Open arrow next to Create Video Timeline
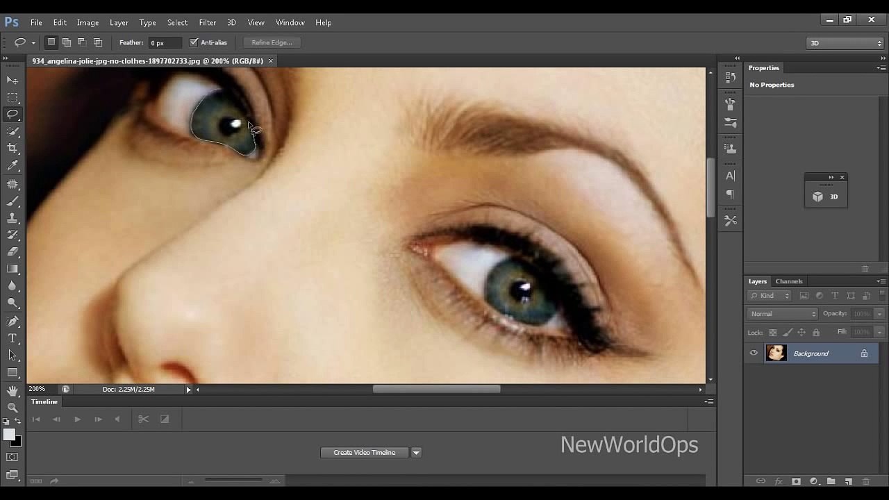 pos(416,453)
